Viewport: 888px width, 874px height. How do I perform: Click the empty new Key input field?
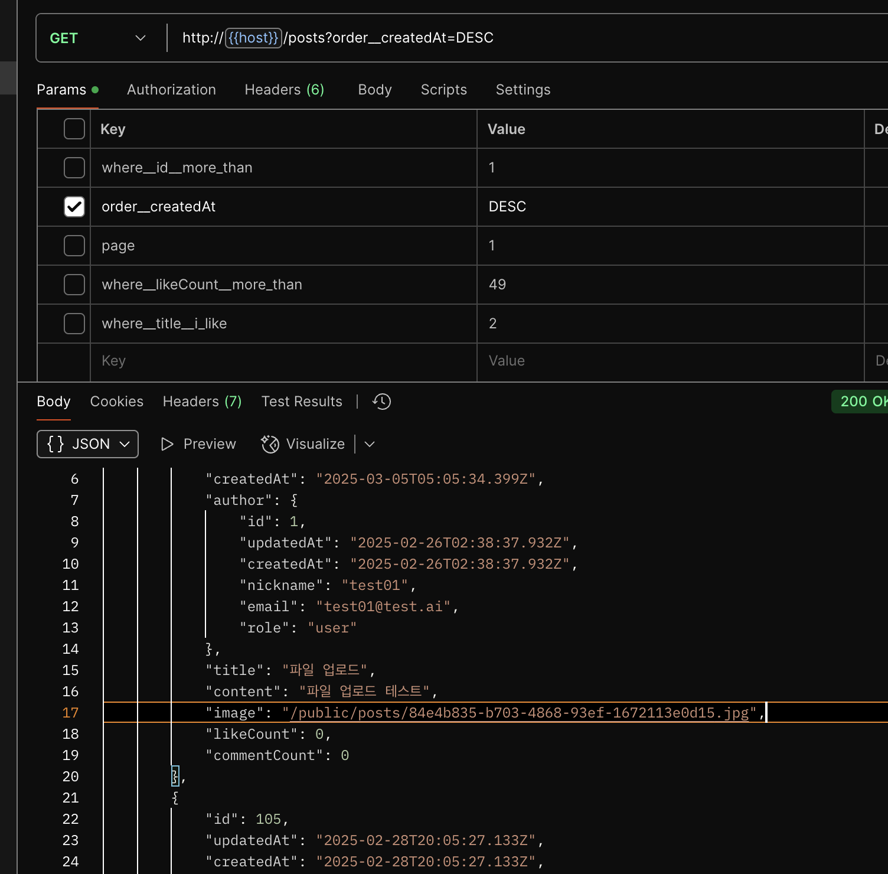click(283, 361)
